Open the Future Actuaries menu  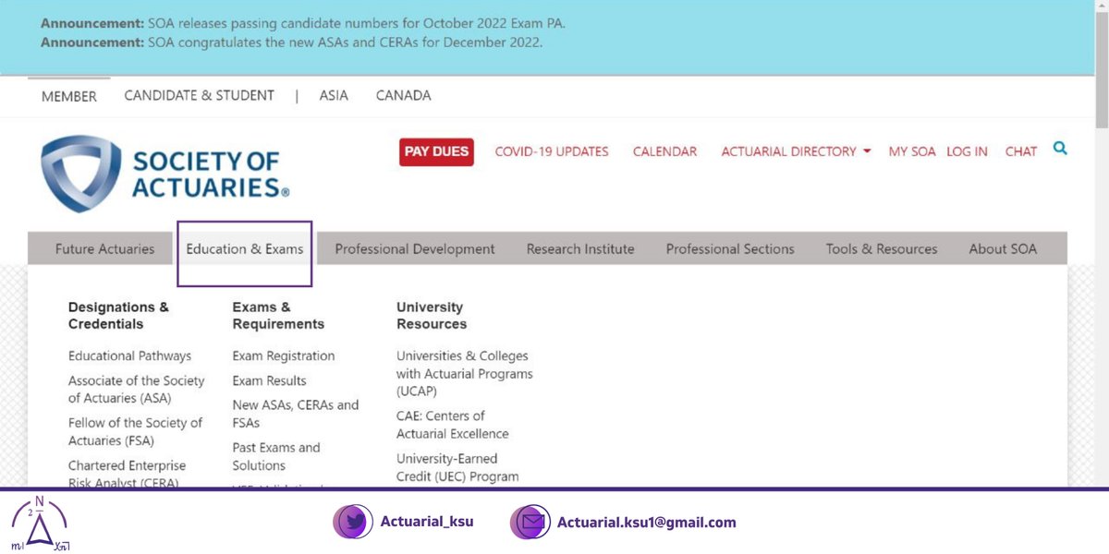pyautogui.click(x=104, y=248)
